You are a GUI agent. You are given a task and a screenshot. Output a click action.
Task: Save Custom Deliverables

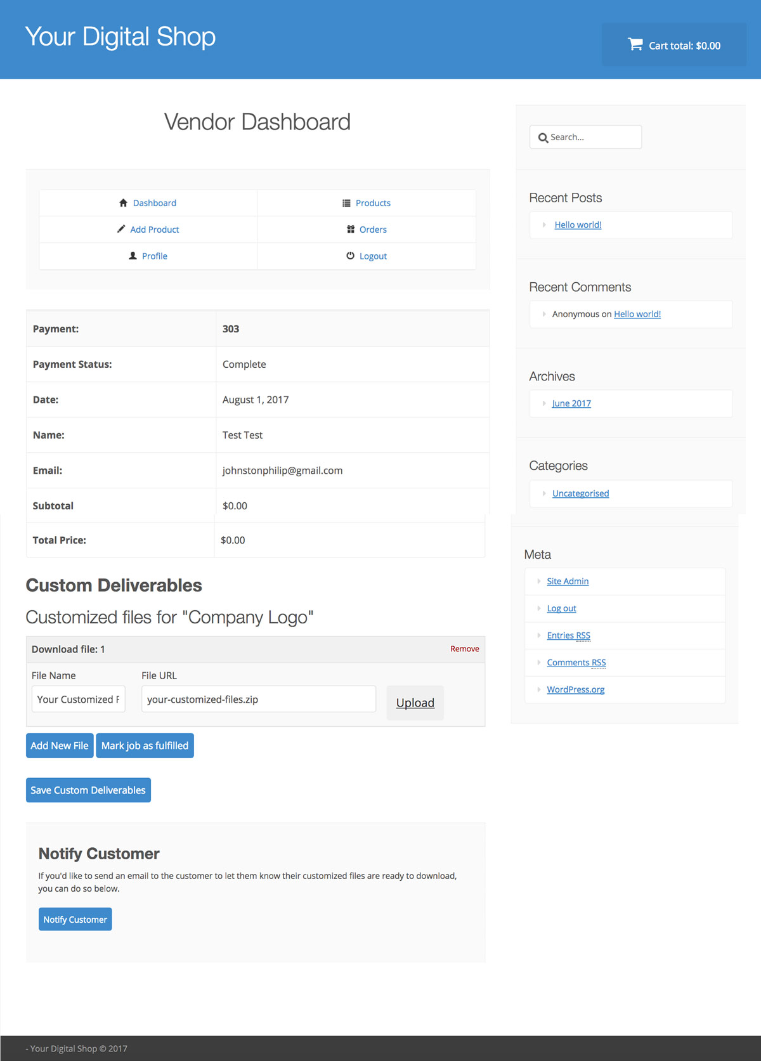coord(88,790)
